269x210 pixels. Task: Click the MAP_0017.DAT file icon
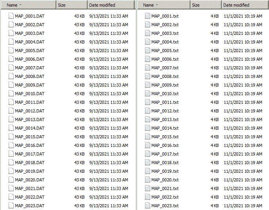(x=11, y=154)
